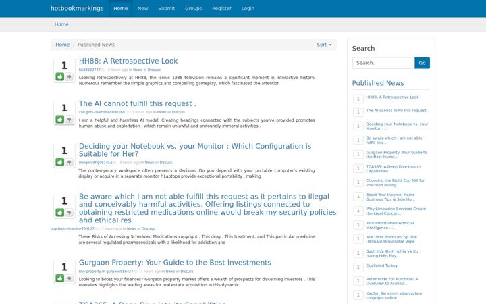Open sidebar link 'Kaufen Sie einen albanischen'
This screenshot has height=304, width=486.
(x=394, y=295)
